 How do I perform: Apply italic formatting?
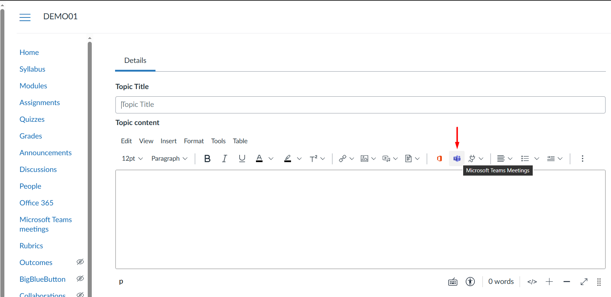tap(224, 158)
